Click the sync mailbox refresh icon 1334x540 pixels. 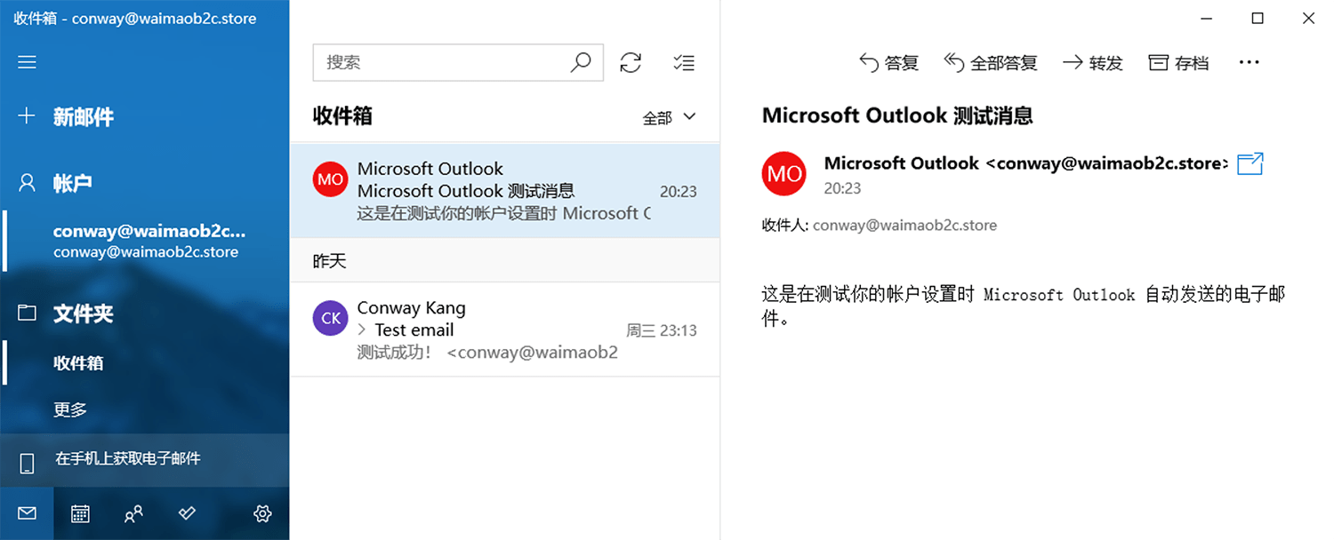point(631,62)
